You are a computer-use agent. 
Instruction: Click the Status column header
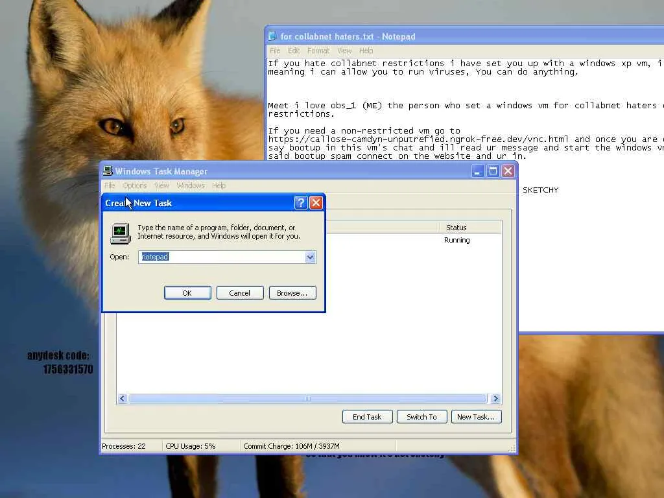[471, 228]
